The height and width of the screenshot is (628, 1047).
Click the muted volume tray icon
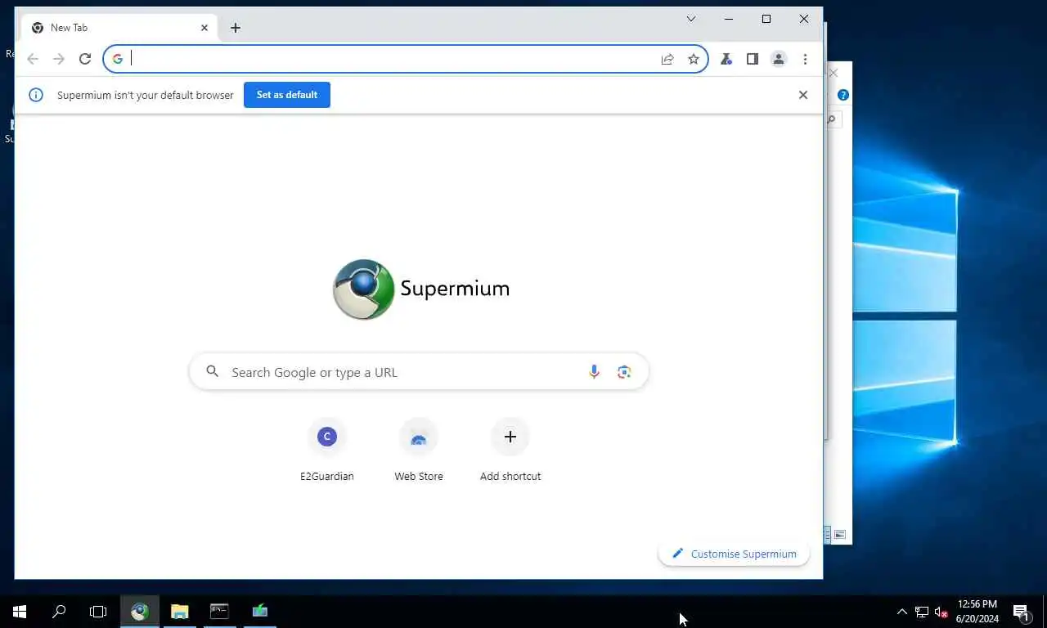[x=941, y=612]
